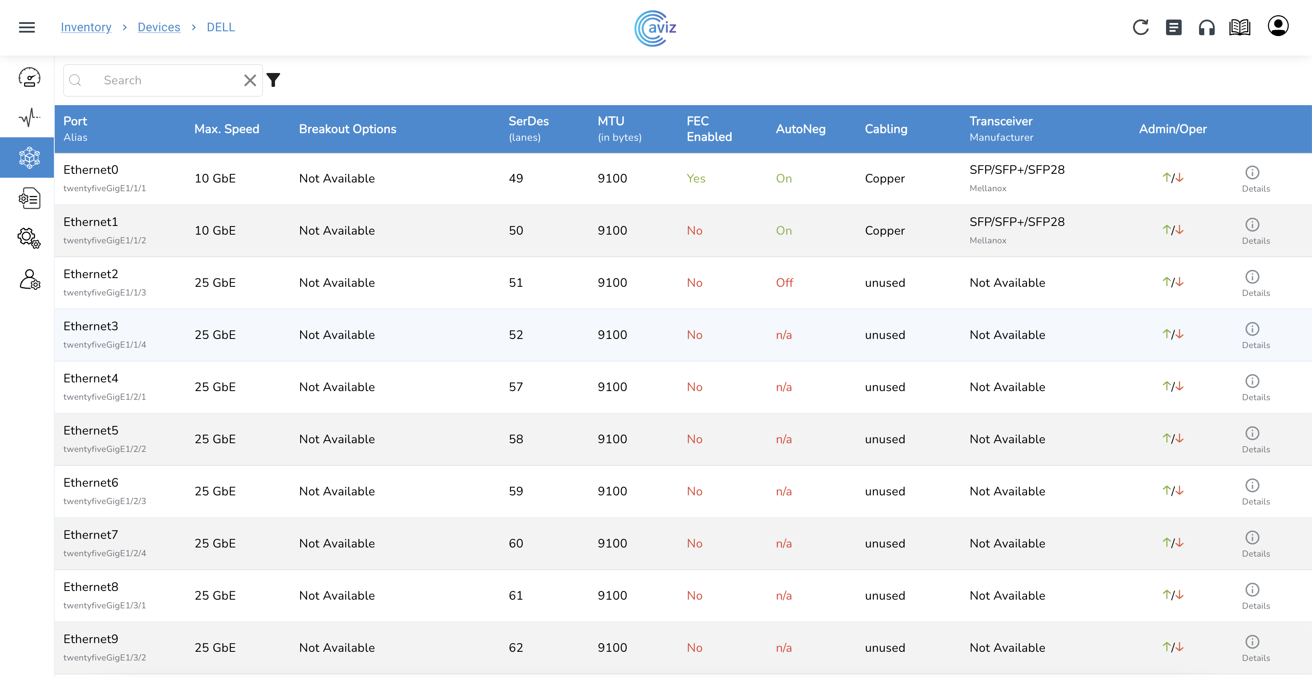
Task: Select the inventory cubes sidebar icon
Action: (29, 157)
